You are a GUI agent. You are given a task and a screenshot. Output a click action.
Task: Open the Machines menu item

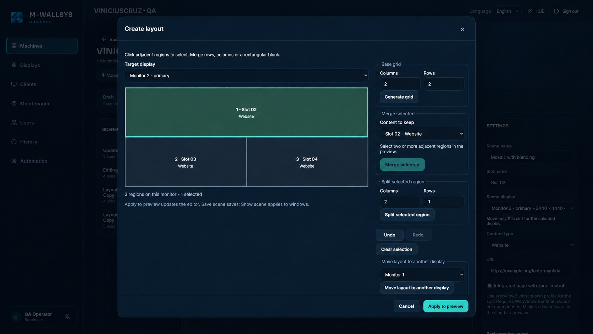(x=42, y=46)
